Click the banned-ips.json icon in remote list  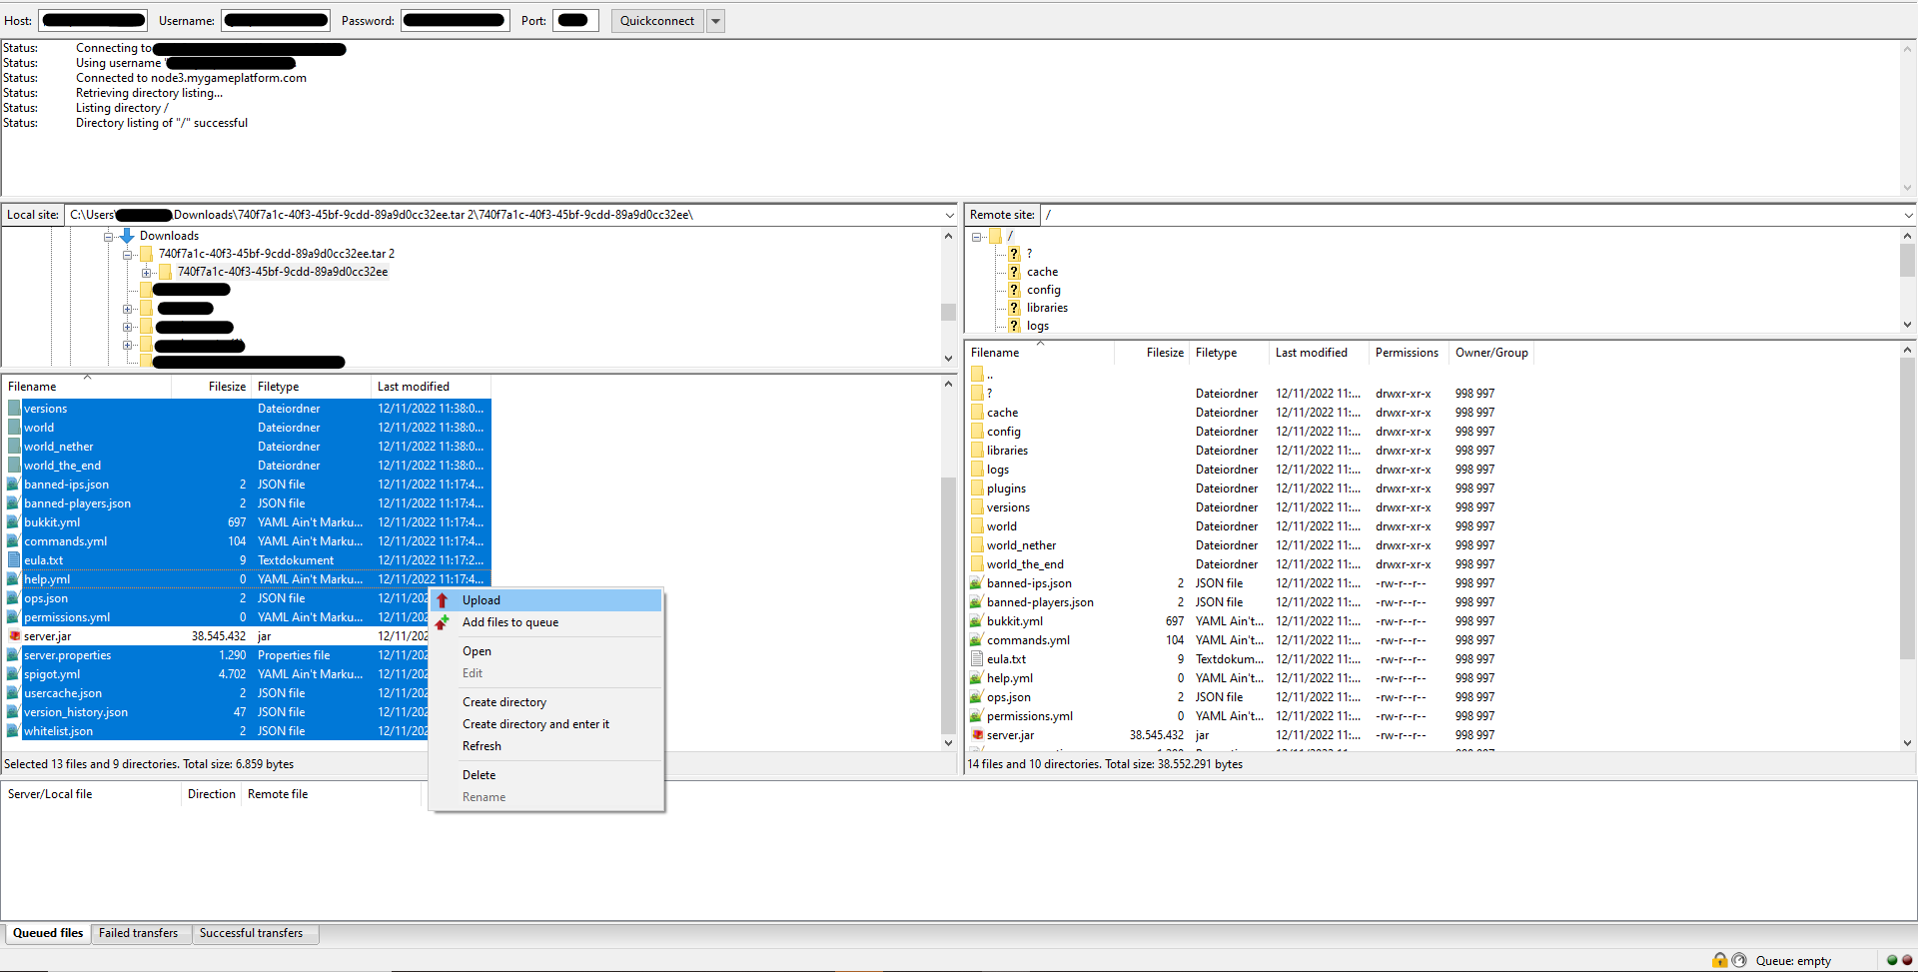[977, 583]
